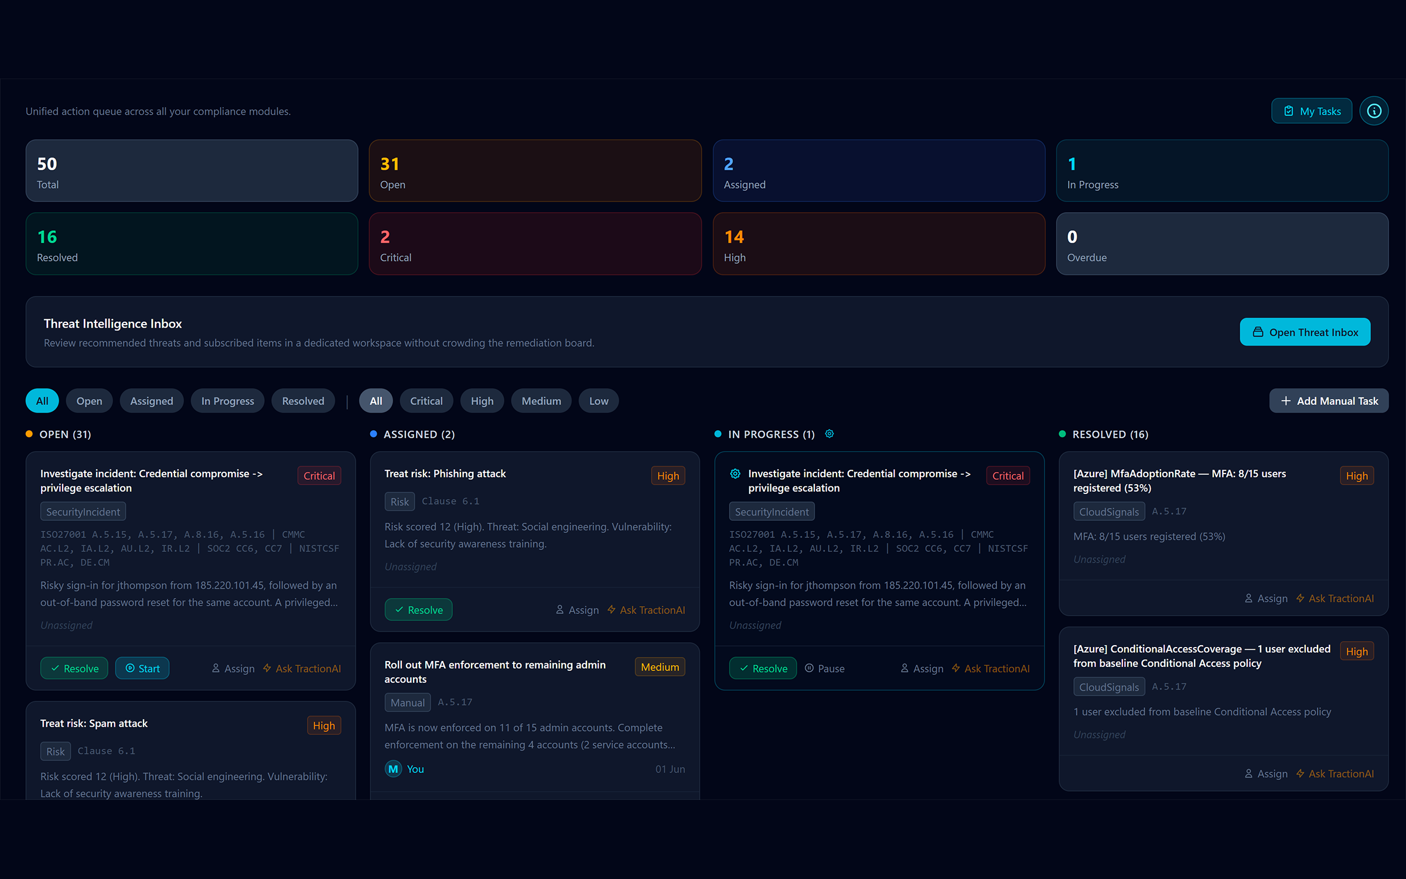The image size is (1406, 879).
Task: Click the 1 In Progress stat card
Action: [1222, 171]
